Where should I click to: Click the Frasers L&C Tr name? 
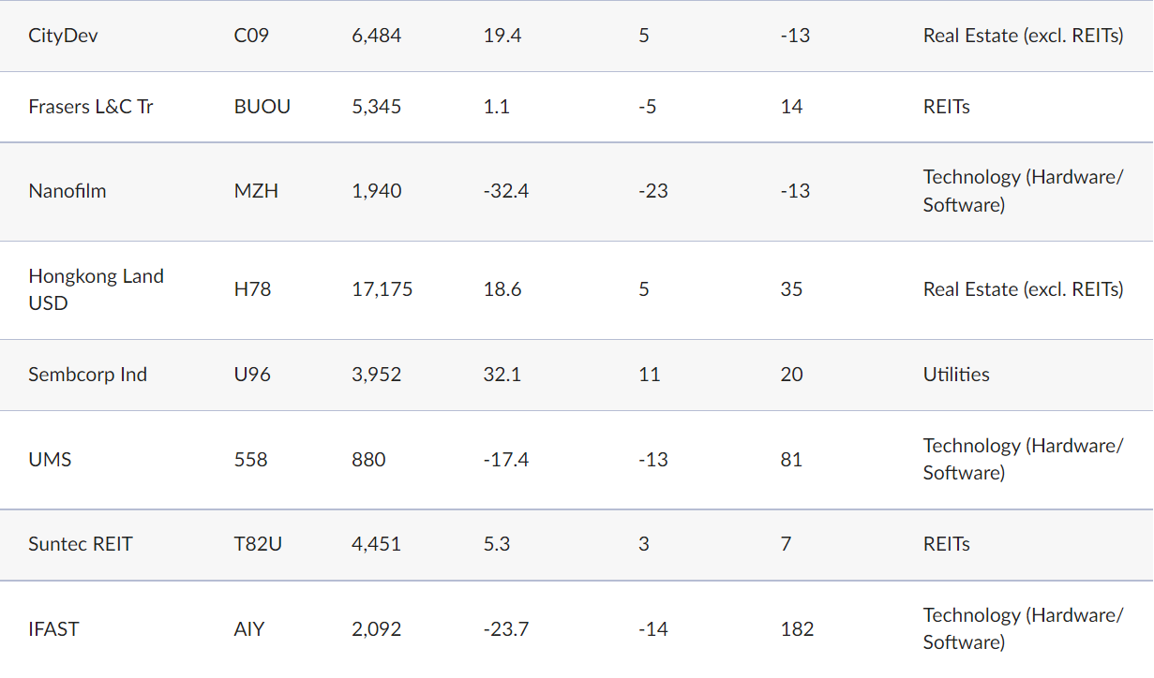(x=91, y=107)
